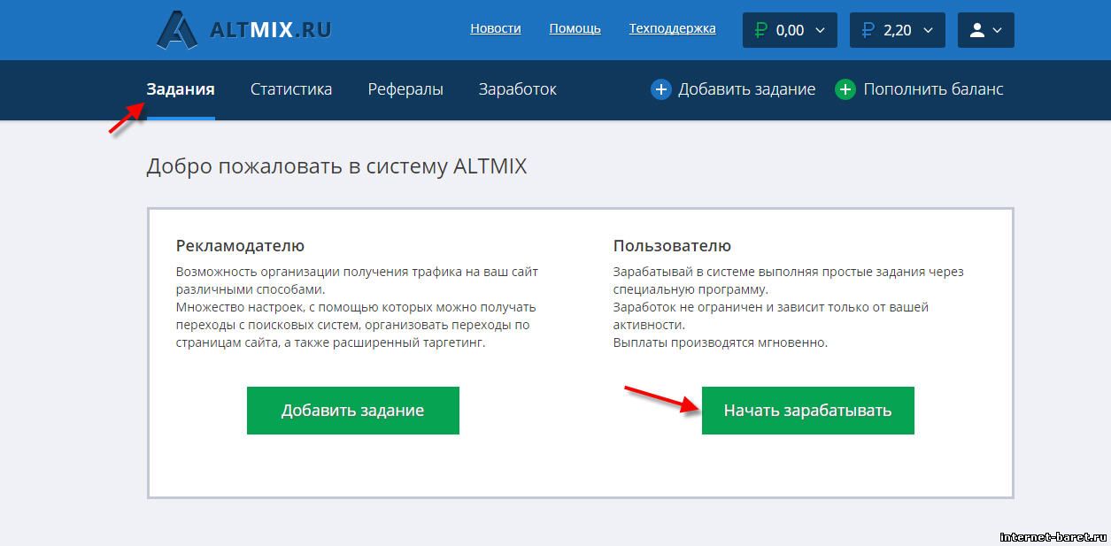The image size is (1111, 546).
Task: Open the Новости link
Action: 496,28
